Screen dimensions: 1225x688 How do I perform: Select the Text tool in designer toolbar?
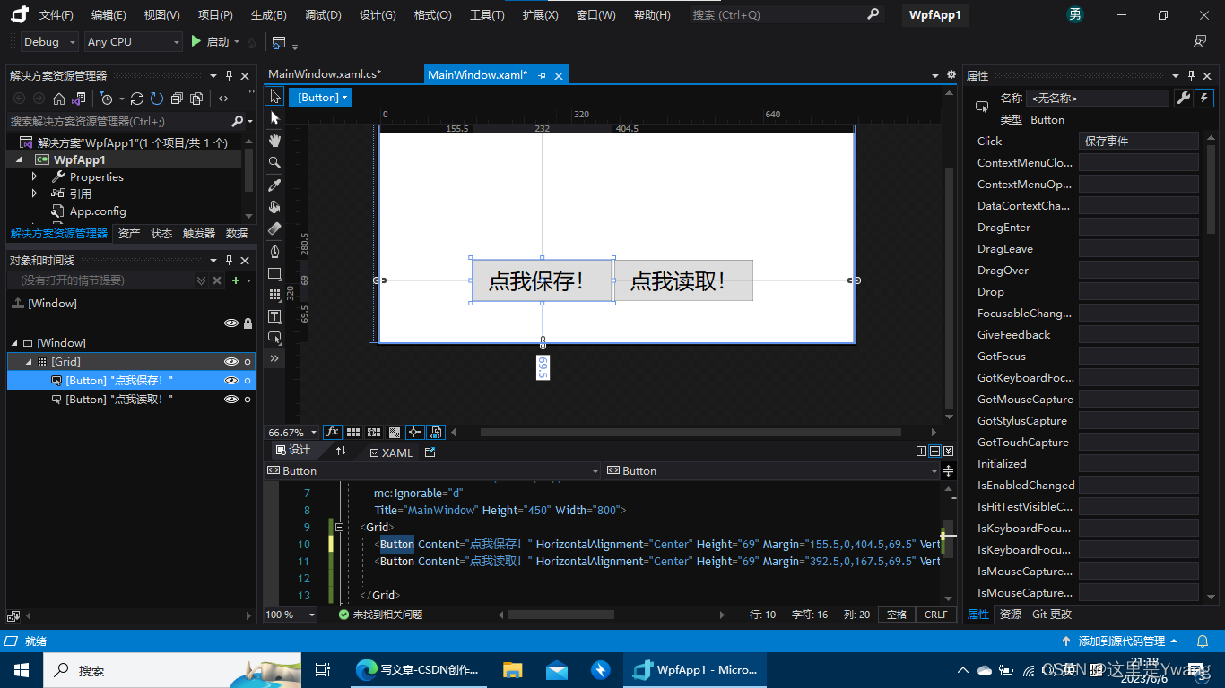pos(274,315)
